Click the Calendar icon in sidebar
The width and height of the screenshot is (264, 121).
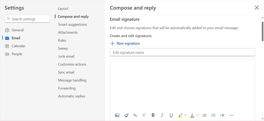(x=7, y=46)
